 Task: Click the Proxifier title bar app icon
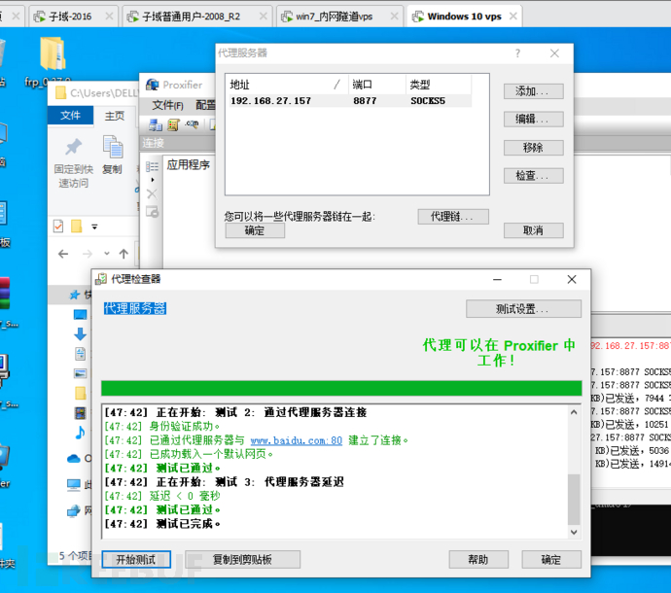[152, 85]
